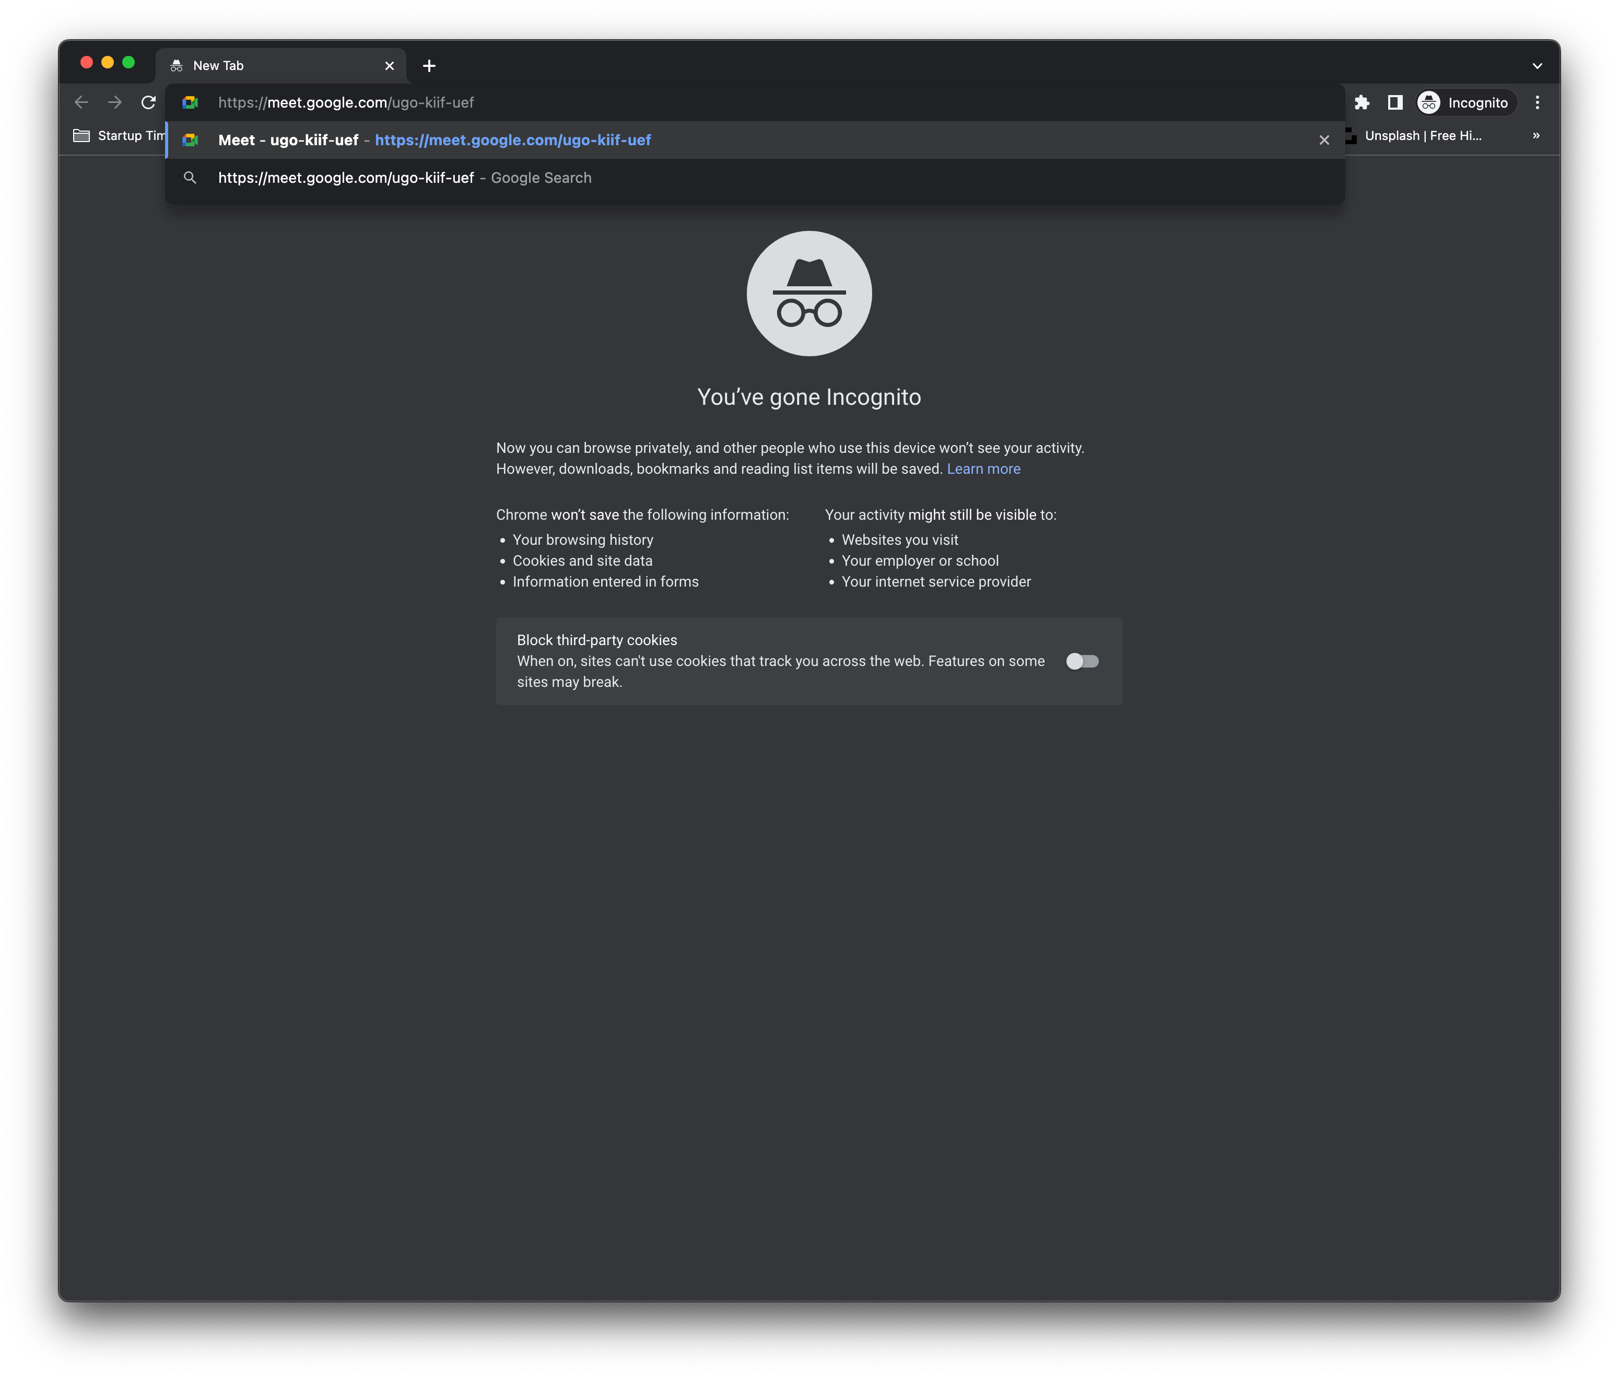Click the Incognito profile button
1619x1379 pixels.
tap(1466, 102)
